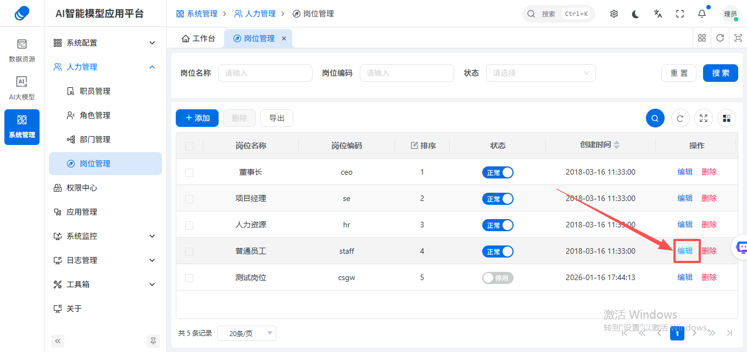Open column settings round icon
The width and height of the screenshot is (747, 352).
point(727,118)
